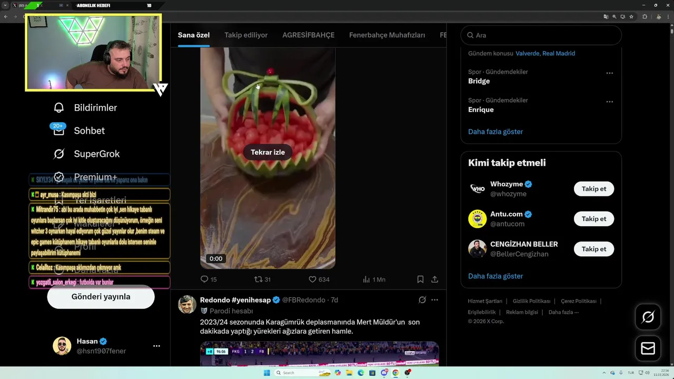Open SuperGrok sidebar icon
Image resolution: width=674 pixels, height=379 pixels.
pos(59,154)
